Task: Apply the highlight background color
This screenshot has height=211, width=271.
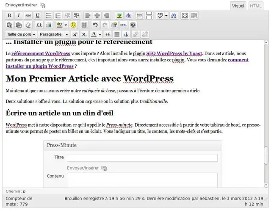Action: 60,25
